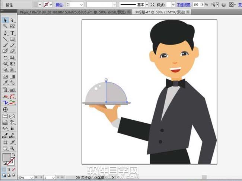Pick the Magic Wand tool
This screenshot has width=242, height=181.
click(5, 26)
